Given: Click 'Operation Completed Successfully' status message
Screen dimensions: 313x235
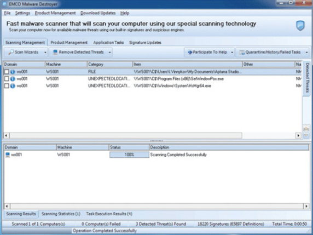Looking at the screenshot, I should tap(105, 231).
